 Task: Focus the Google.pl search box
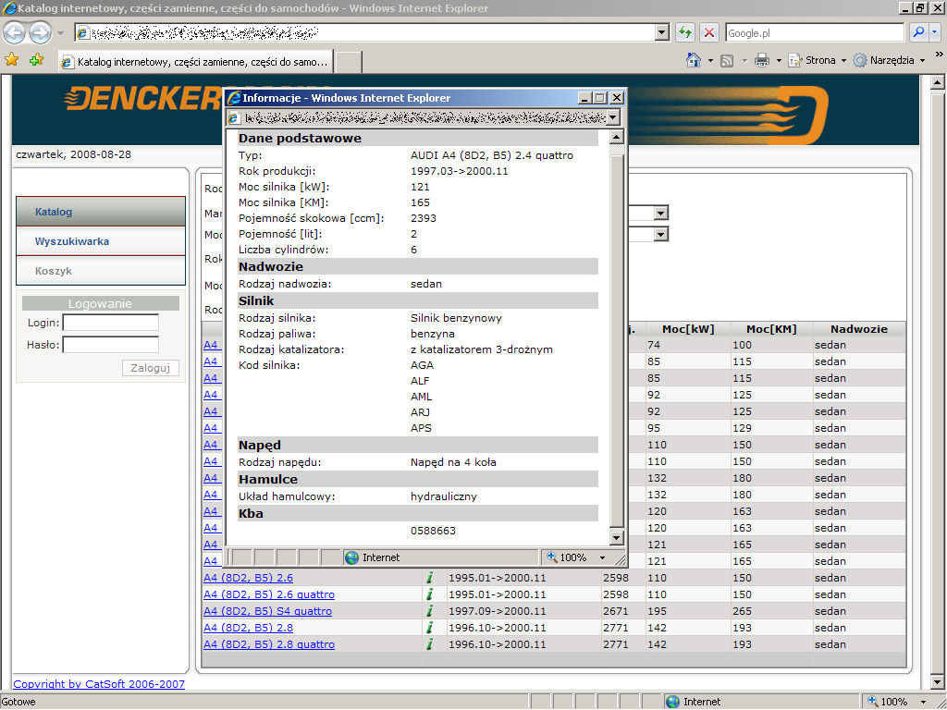click(x=815, y=32)
